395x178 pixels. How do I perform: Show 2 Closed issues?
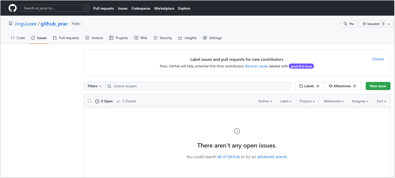click(x=126, y=101)
